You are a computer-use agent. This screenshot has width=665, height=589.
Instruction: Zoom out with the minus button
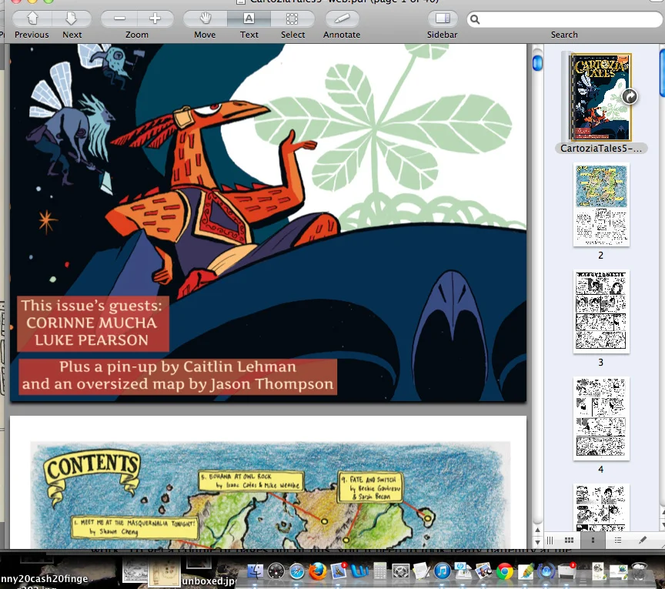tap(119, 18)
